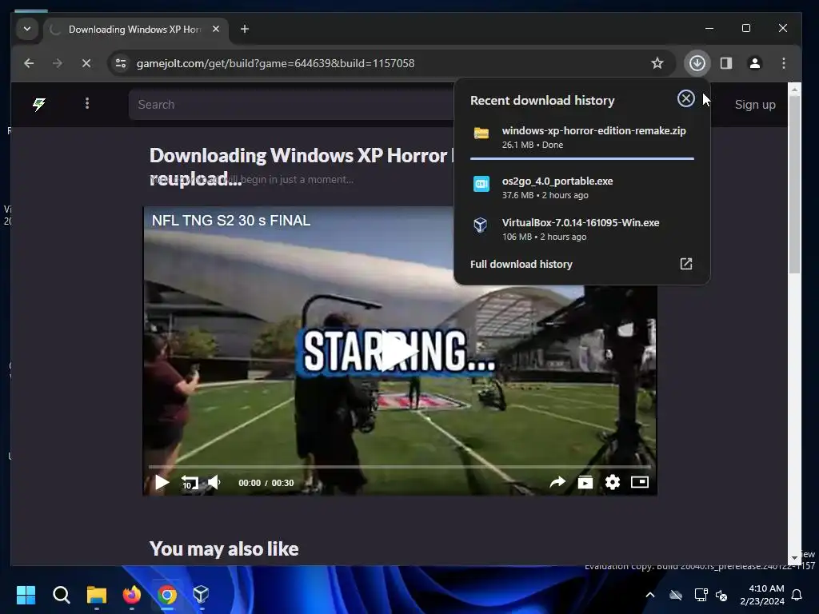The width and height of the screenshot is (819, 614).
Task: Click the zip folder icon in downloads
Action: (481, 134)
